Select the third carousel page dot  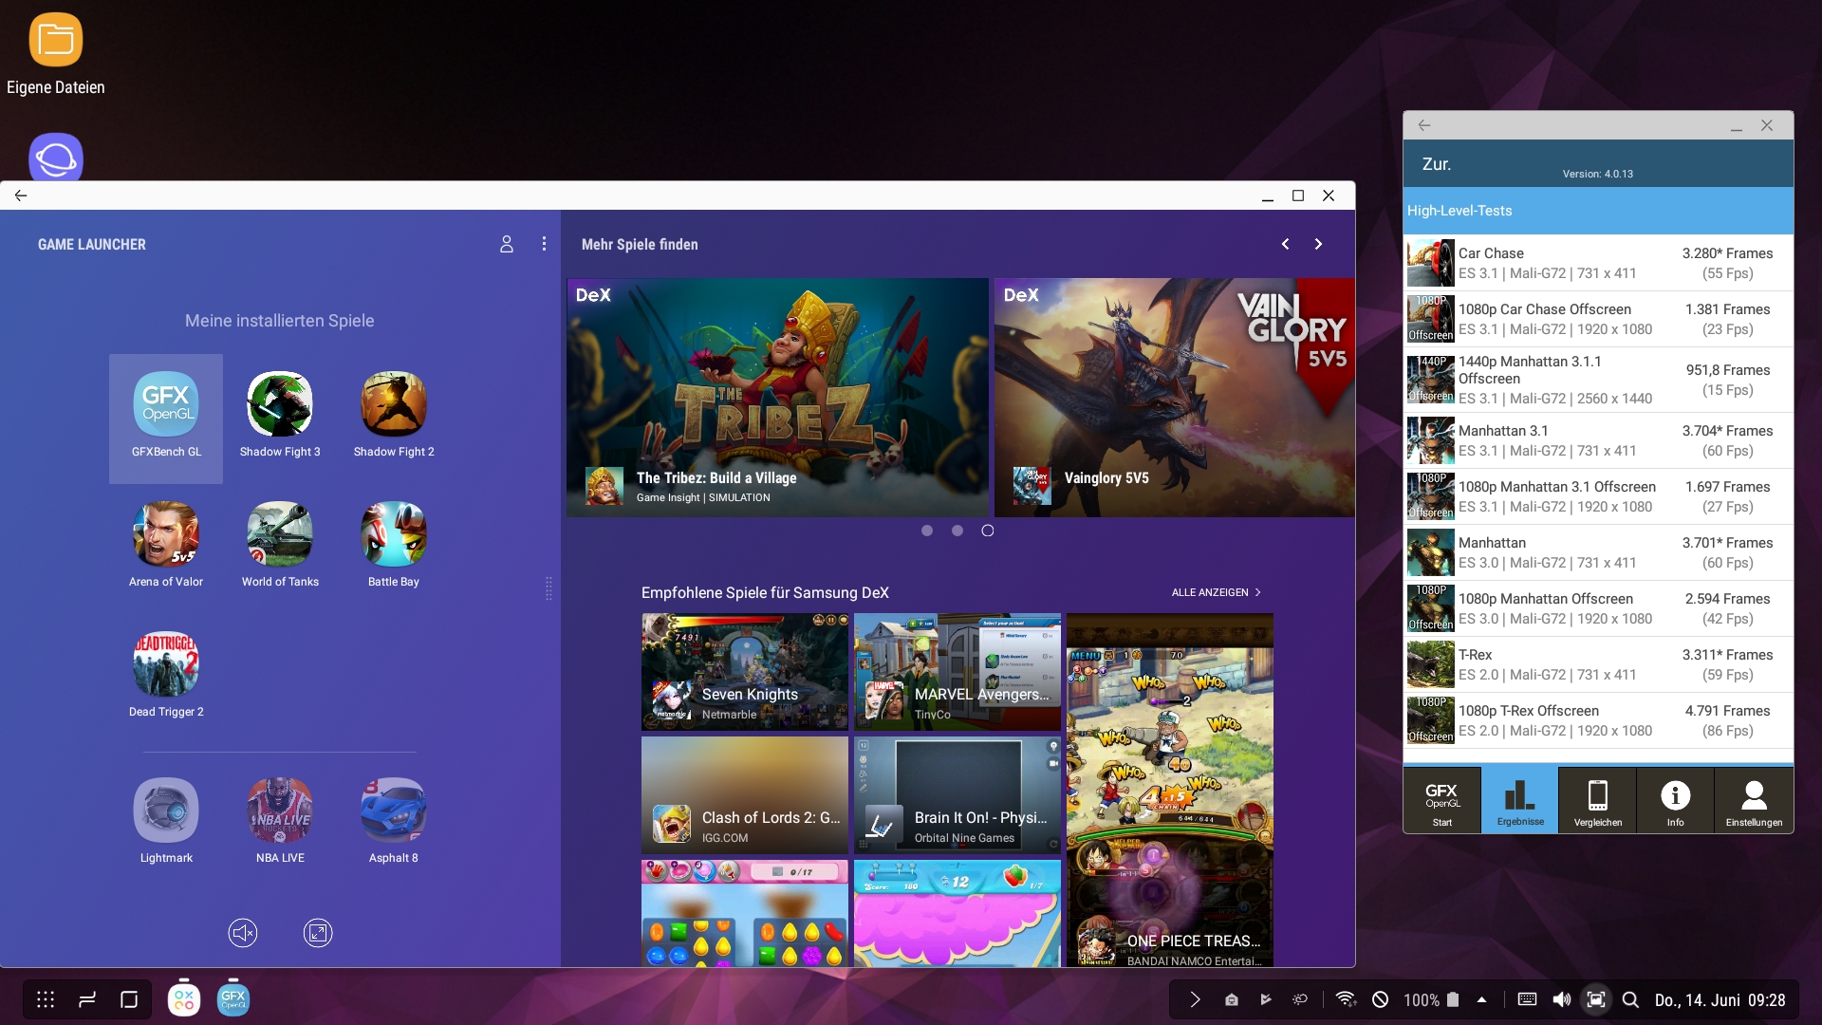(988, 531)
